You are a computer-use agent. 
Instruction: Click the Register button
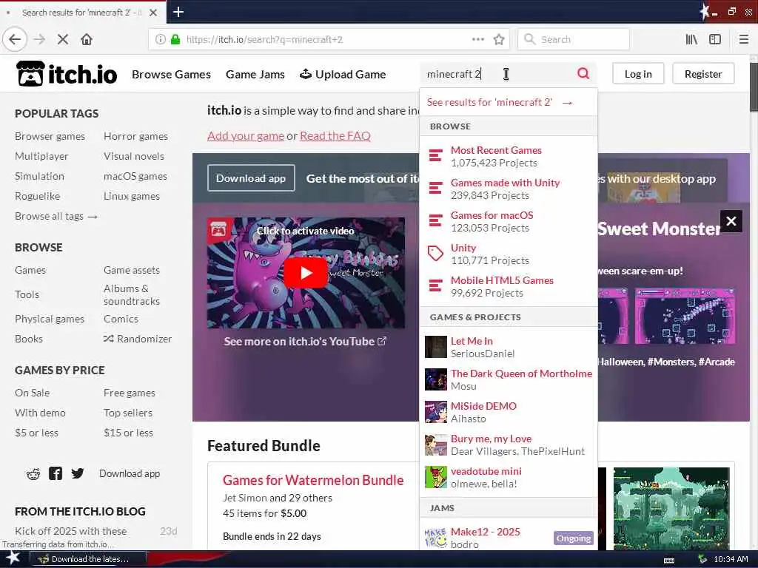tap(703, 74)
